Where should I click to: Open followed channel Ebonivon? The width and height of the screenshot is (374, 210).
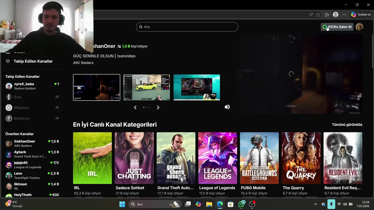point(32,118)
